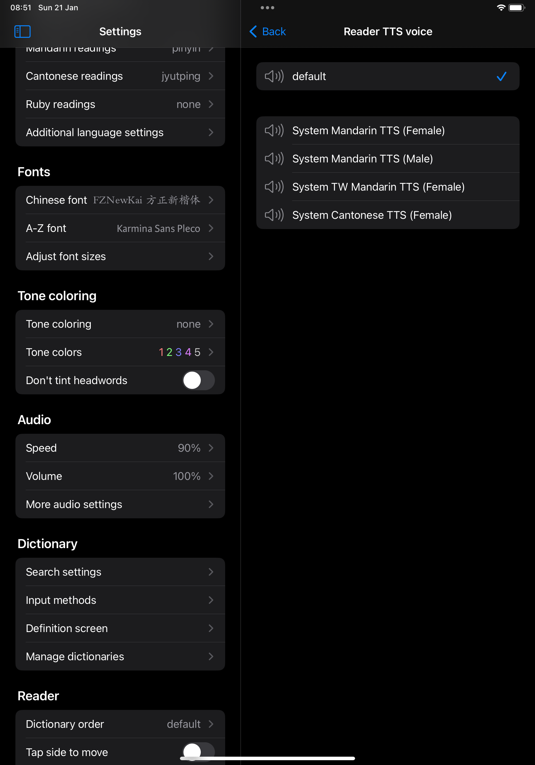The height and width of the screenshot is (765, 535).
Task: Play speaker icon for System Mandarin TTS (Male)
Action: 274,159
